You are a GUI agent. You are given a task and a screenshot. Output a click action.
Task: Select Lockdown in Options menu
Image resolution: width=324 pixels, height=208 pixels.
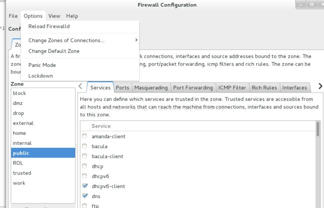point(80,76)
